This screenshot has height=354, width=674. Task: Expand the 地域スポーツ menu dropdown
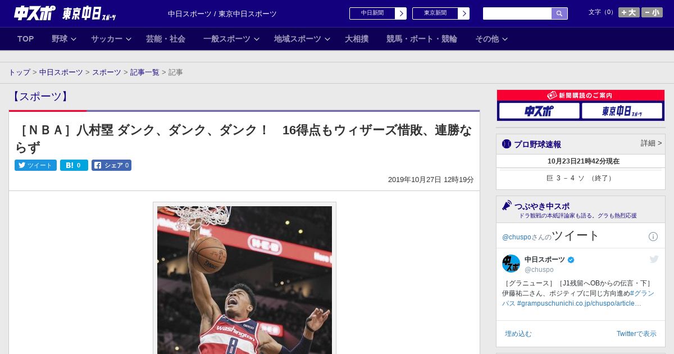click(302, 39)
